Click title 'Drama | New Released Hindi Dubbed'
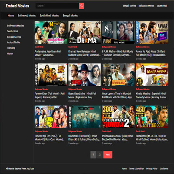This screenshot has height=174, width=174. [x=84, y=53]
